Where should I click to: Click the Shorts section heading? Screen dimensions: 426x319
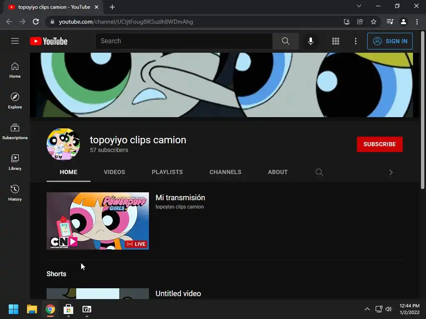[x=56, y=274]
